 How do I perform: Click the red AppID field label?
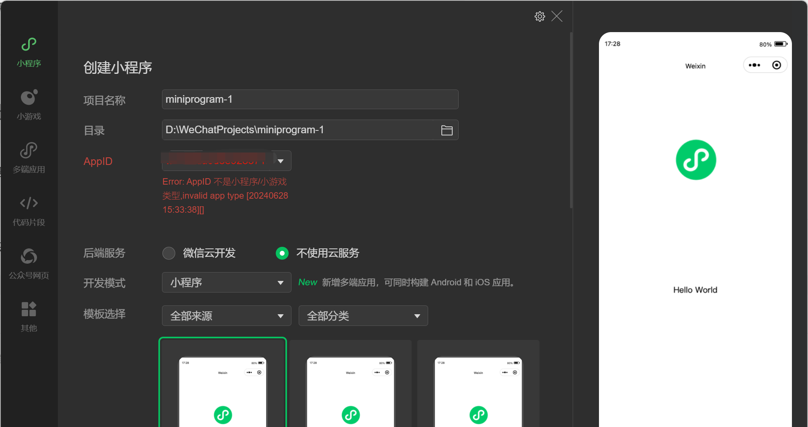click(x=98, y=161)
